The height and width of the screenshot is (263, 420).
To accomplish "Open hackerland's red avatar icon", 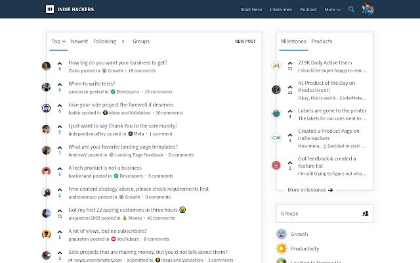I will tap(46, 171).
